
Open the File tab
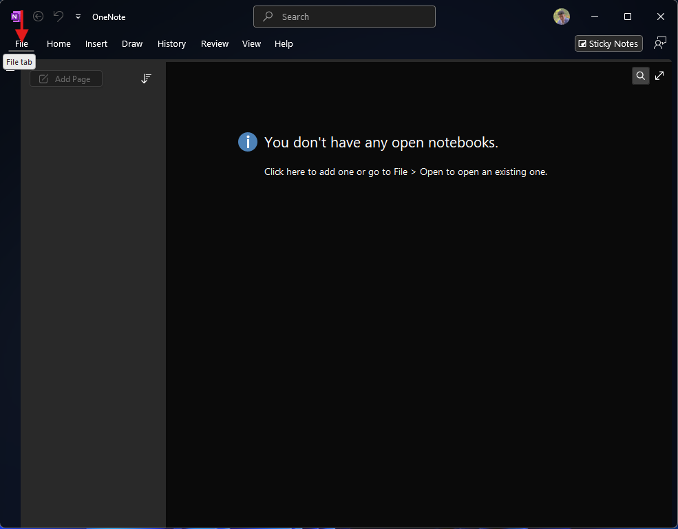click(x=21, y=44)
